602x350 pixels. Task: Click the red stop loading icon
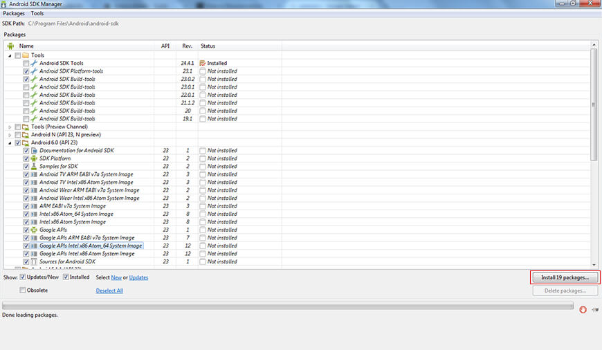point(583,310)
